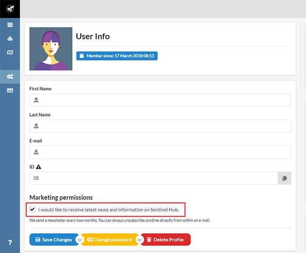The width and height of the screenshot is (306, 253).
Task: Focus the First Name input field
Action: (160, 100)
